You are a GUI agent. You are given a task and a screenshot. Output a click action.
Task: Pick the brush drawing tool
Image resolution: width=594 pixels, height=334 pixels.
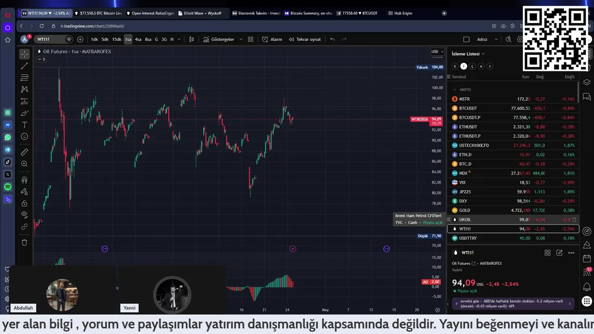(25, 113)
